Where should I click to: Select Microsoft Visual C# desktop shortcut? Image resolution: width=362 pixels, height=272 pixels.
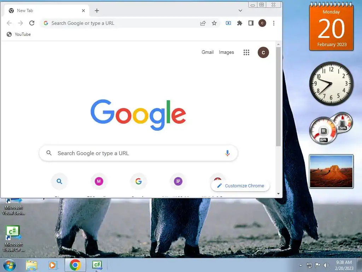(13, 239)
